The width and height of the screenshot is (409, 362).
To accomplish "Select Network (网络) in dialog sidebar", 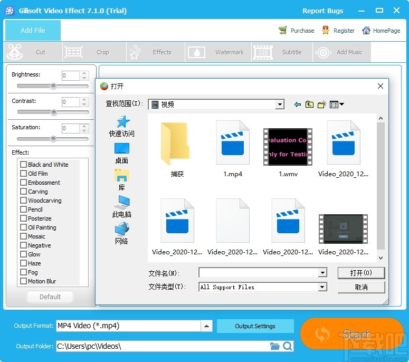I will 122,233.
